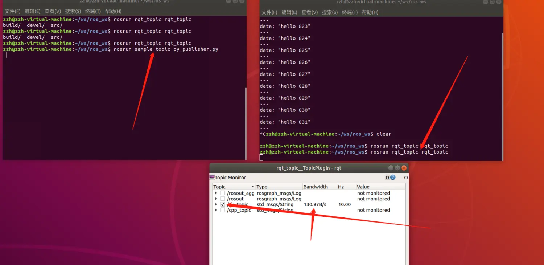This screenshot has width=544, height=265.
Task: Open 文件(F) menu in left terminal
Action: pyautogui.click(x=12, y=11)
